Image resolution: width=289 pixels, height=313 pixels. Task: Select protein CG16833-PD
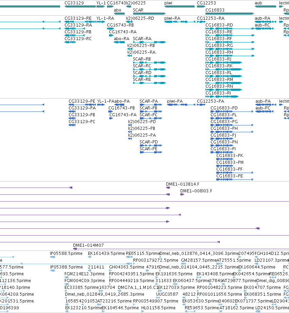coord(232,111)
